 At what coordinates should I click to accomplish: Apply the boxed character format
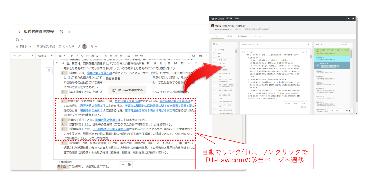[x=92, y=56]
